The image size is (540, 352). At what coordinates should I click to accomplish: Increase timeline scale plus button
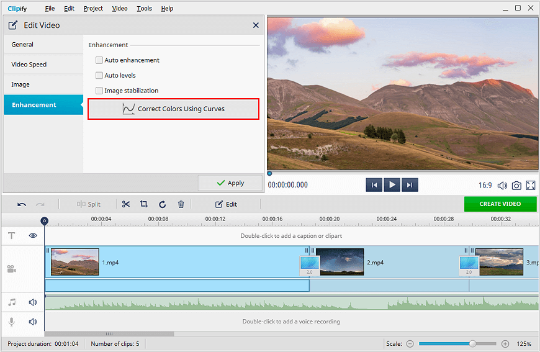[x=505, y=344]
